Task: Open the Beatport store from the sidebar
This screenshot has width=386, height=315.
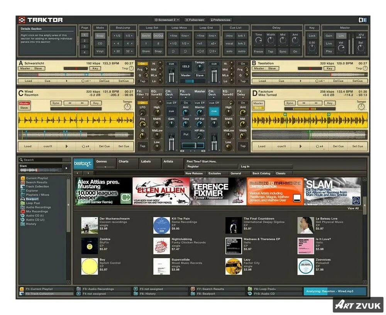Action: pyautogui.click(x=33, y=199)
